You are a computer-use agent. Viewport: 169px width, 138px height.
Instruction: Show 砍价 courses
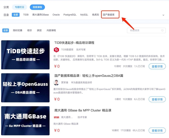[30, 30]
